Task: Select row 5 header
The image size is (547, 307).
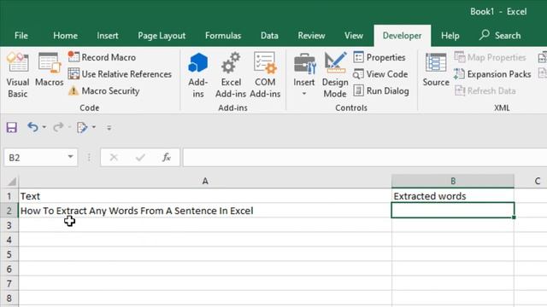Action: pyautogui.click(x=9, y=254)
